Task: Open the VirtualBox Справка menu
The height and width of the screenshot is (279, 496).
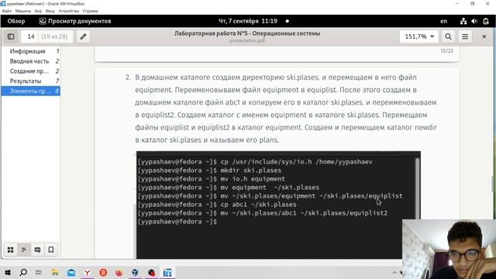Action: pos(91,11)
